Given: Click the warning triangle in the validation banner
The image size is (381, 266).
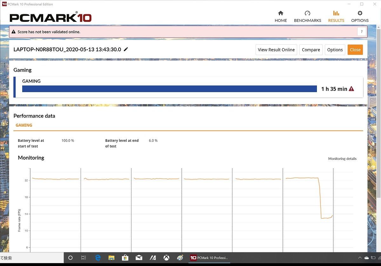Looking at the screenshot, I should [x=14, y=32].
